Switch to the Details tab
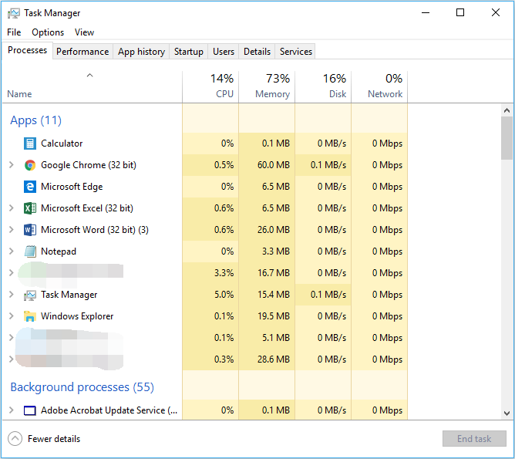515x459 pixels. point(257,52)
